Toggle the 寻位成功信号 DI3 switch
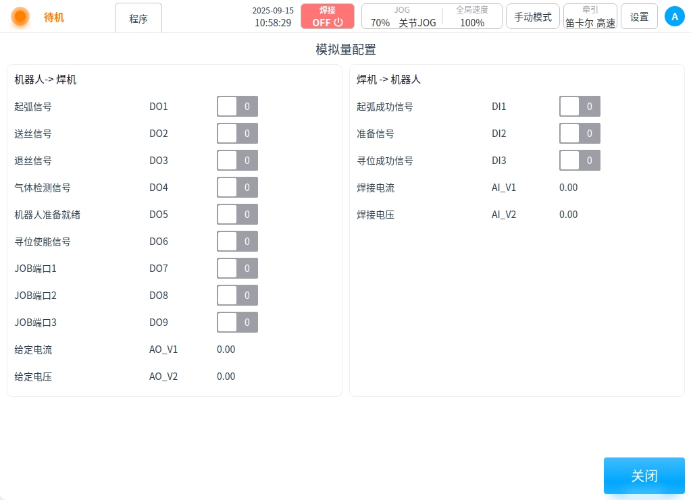The height and width of the screenshot is (500, 691). click(x=580, y=161)
